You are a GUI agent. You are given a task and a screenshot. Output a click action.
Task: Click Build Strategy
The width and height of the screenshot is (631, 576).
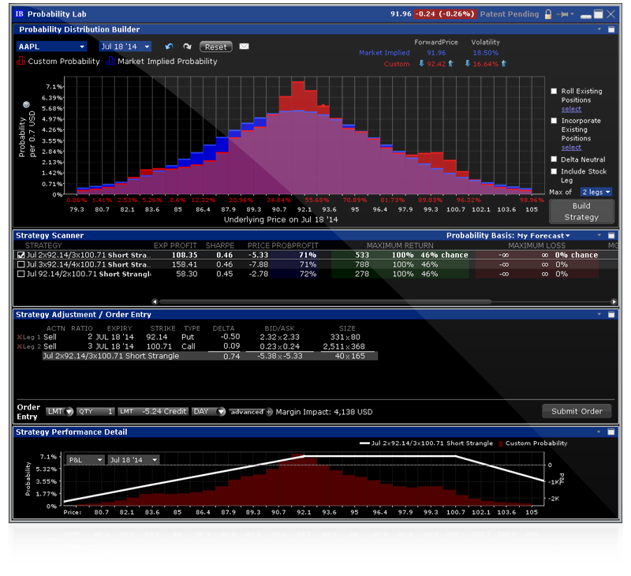pos(581,210)
